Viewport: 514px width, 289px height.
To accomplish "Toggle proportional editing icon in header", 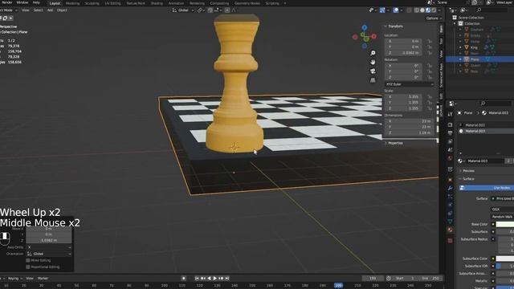I will click(226, 10).
